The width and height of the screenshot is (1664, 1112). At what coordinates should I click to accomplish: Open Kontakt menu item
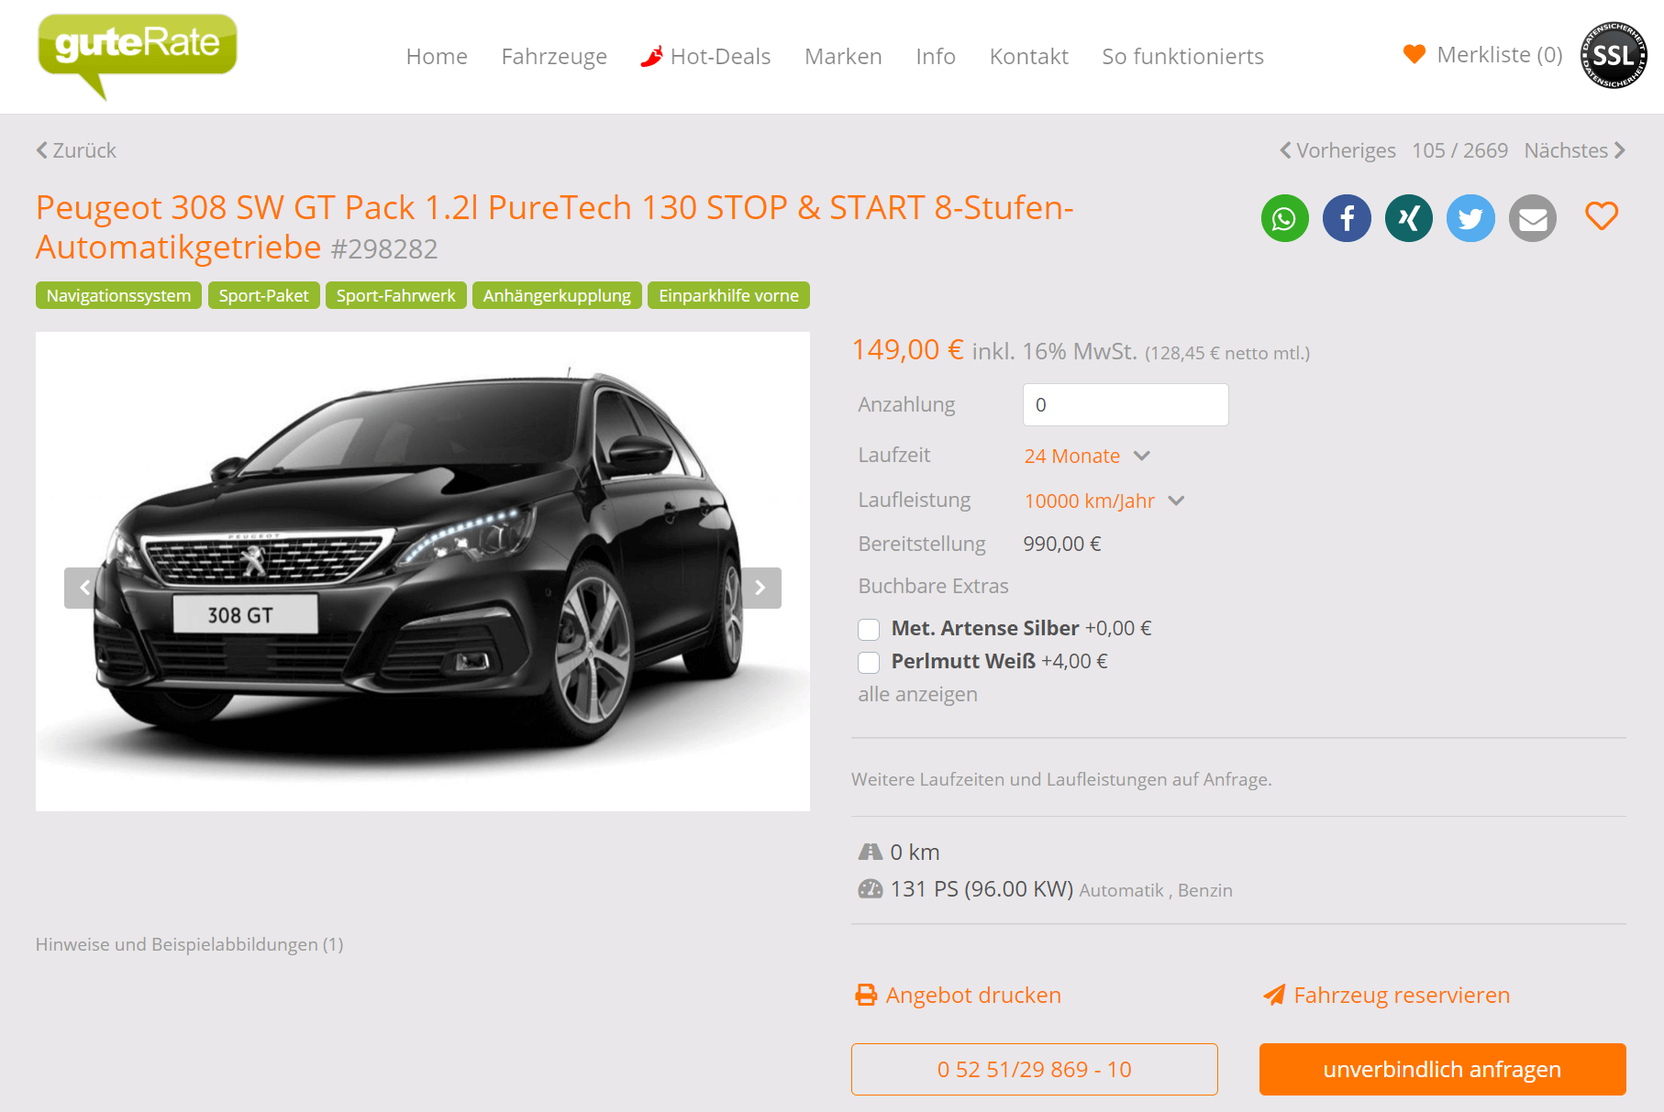tap(1028, 56)
